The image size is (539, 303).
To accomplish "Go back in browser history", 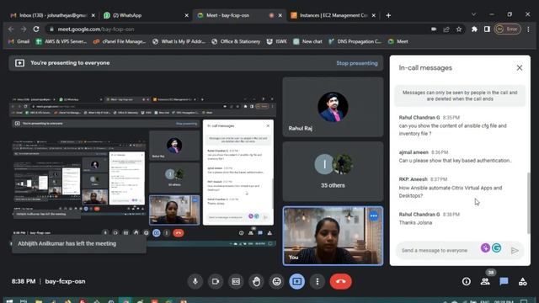I will [x=11, y=29].
